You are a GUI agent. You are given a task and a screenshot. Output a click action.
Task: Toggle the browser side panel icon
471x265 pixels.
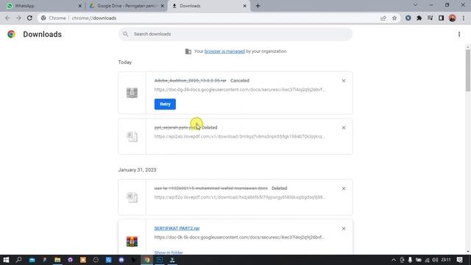[x=441, y=18]
